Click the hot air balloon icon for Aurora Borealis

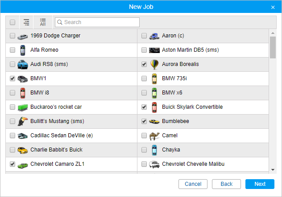tap(154, 64)
